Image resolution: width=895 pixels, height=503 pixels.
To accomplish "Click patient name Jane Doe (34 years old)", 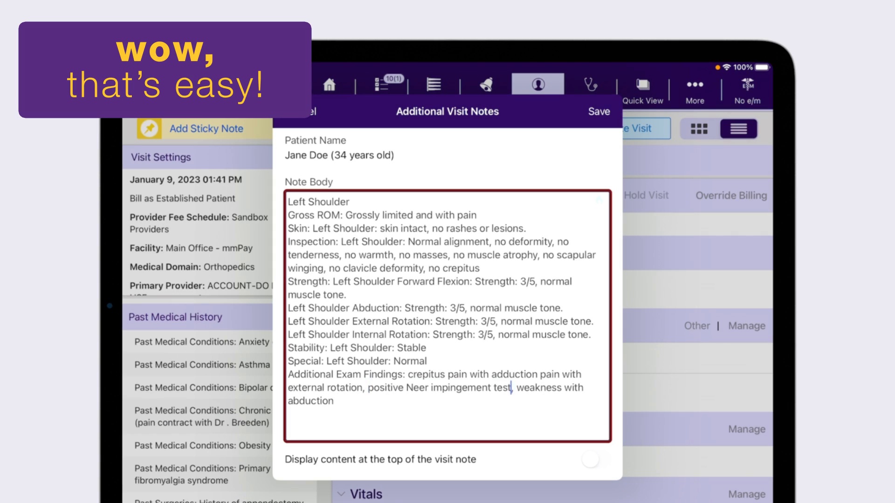I will (339, 155).
